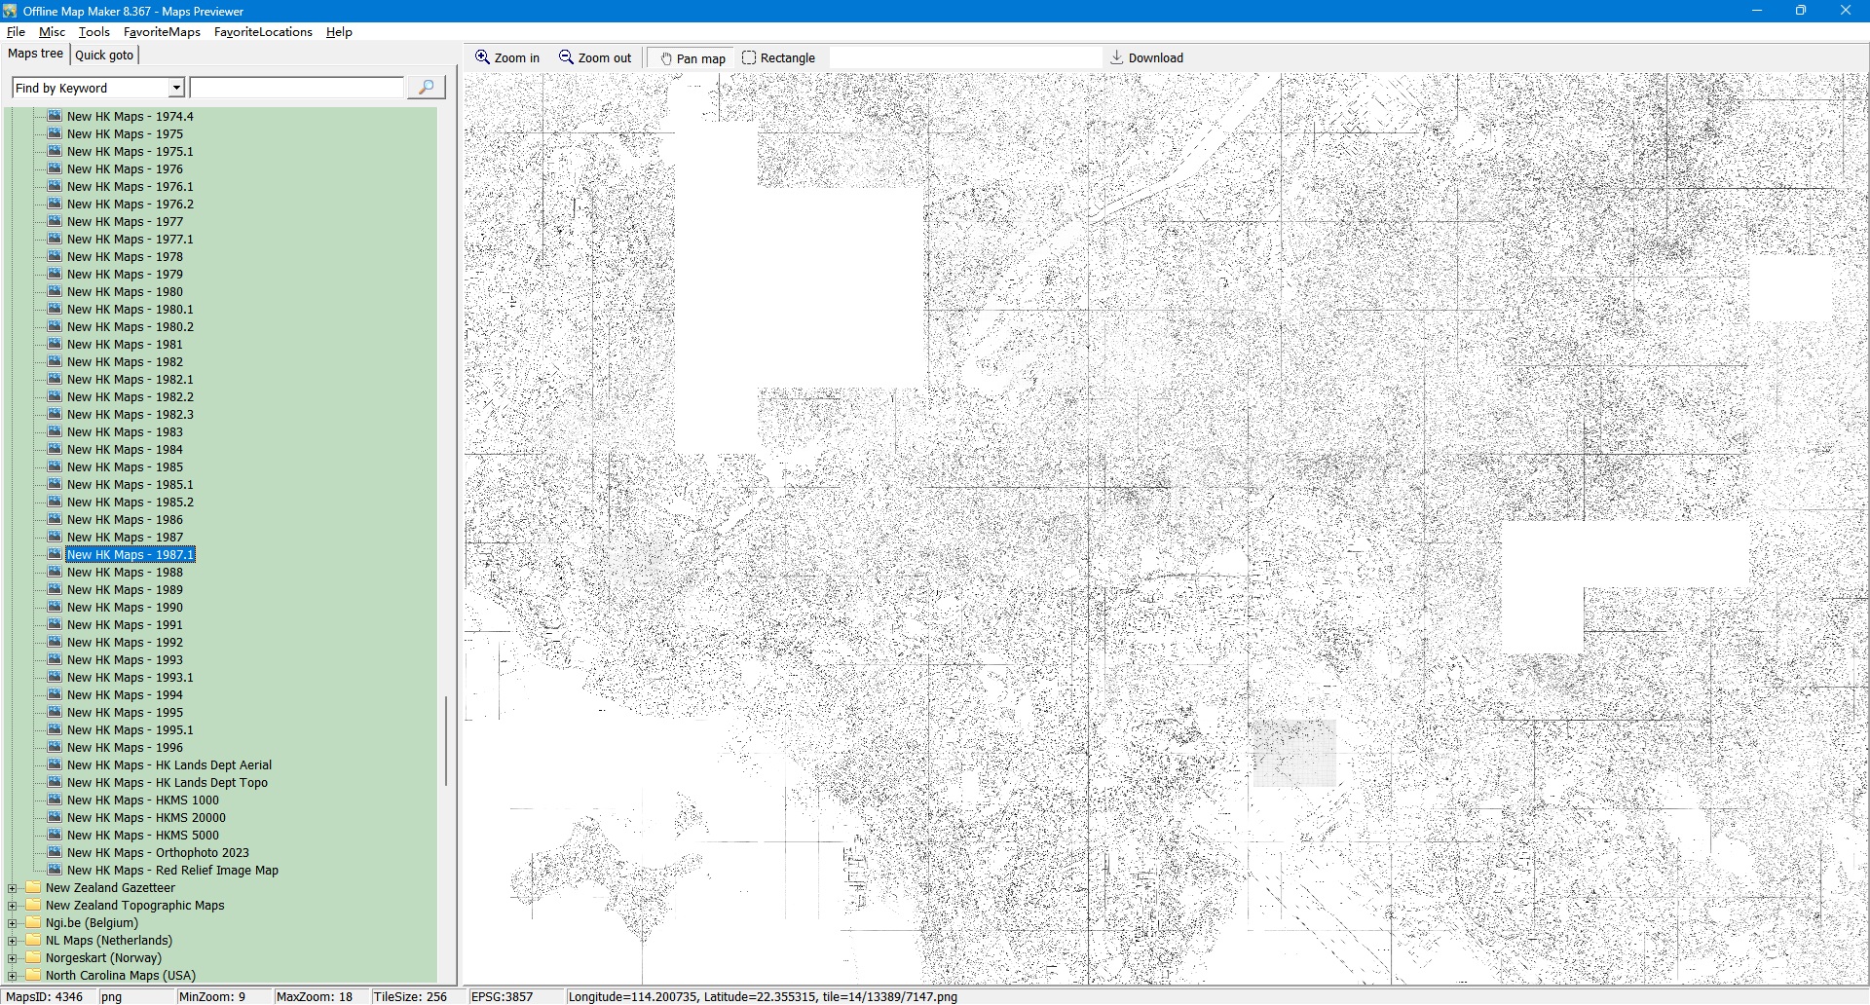1870x1005 pixels.
Task: Open the Find by Keyword dropdown
Action: [176, 88]
